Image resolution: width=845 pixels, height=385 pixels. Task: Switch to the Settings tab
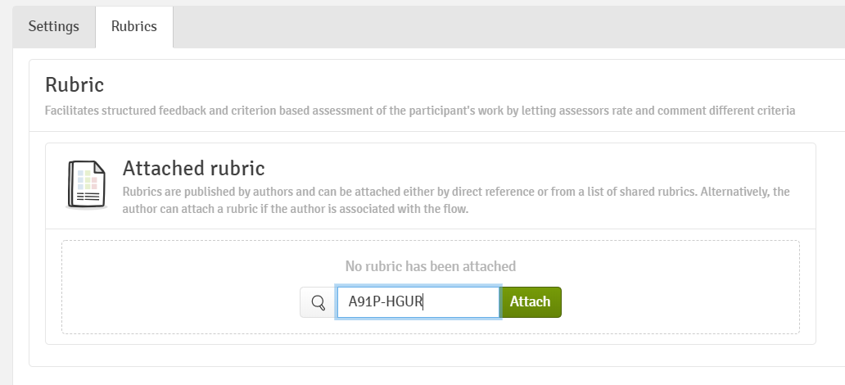(x=54, y=26)
